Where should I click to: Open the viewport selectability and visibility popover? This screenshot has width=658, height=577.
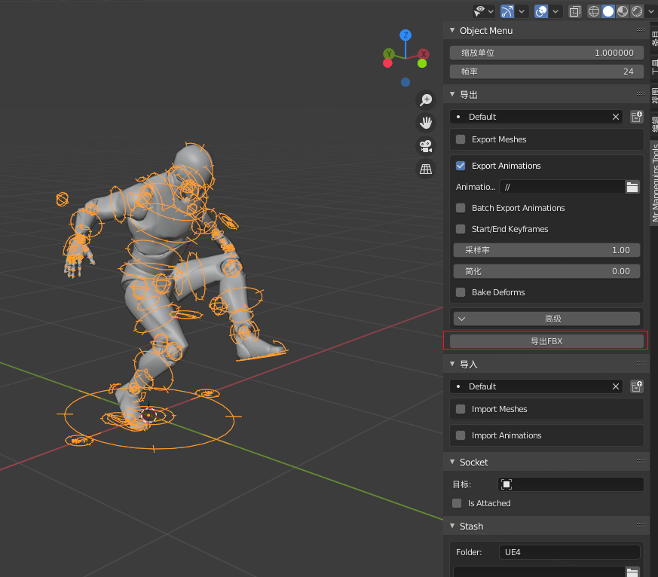coord(483,11)
